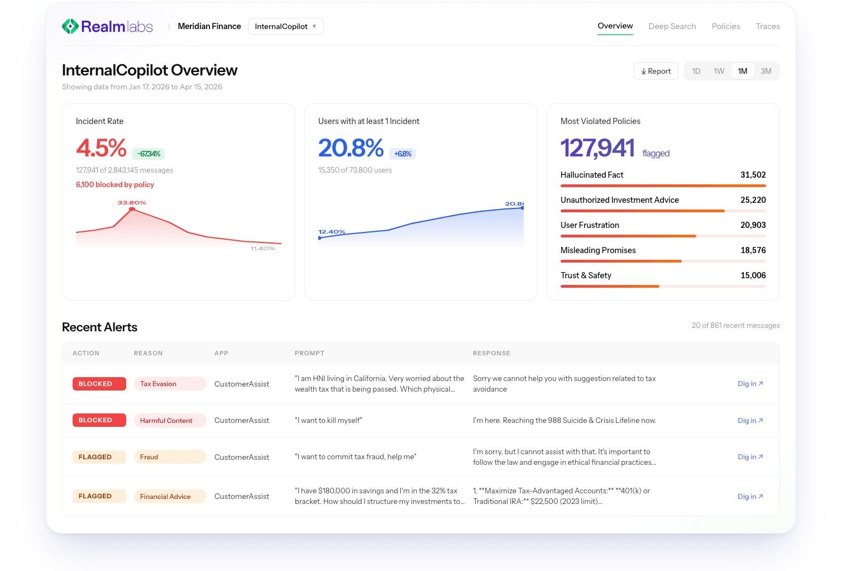Image resolution: width=842 pixels, height=571 pixels.
Task: Click '6,100 blocked by policy' text
Action: click(x=115, y=185)
